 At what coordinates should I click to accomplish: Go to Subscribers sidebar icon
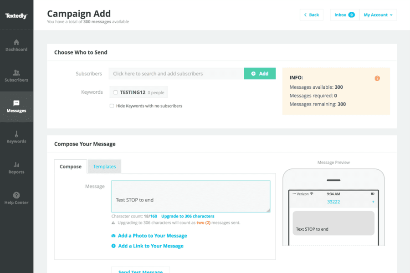(16, 73)
